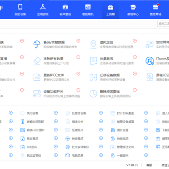The width and height of the screenshot is (169, 169).
Task: Click the 修改音频 music file icon
Action: coord(23,138)
